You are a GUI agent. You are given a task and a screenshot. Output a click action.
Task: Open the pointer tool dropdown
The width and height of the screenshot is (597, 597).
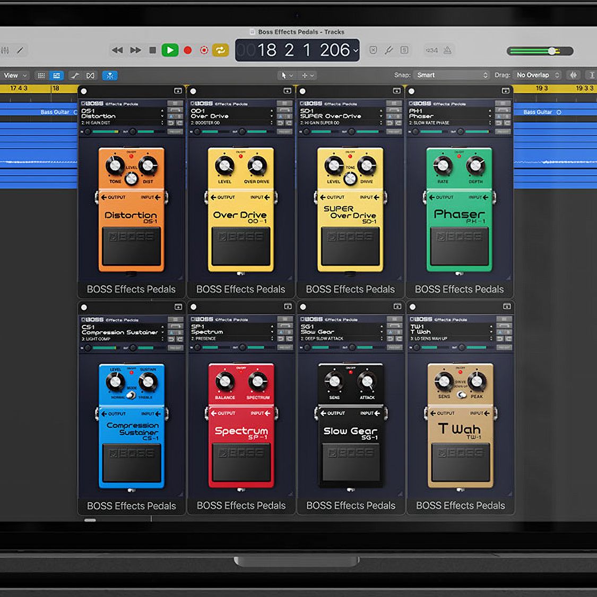(287, 75)
